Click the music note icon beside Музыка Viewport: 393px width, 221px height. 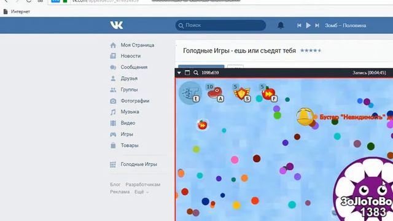point(113,112)
